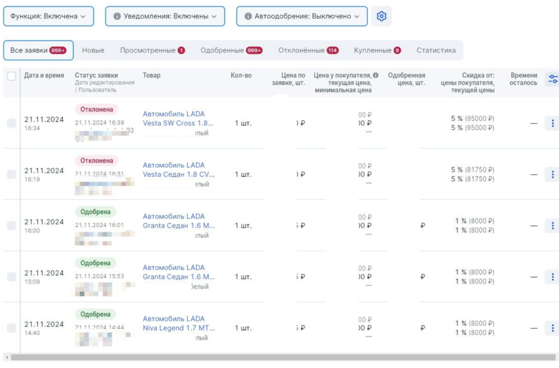Open actions menu for 16:00 Granta row
This screenshot has height=368, width=559.
click(552, 226)
